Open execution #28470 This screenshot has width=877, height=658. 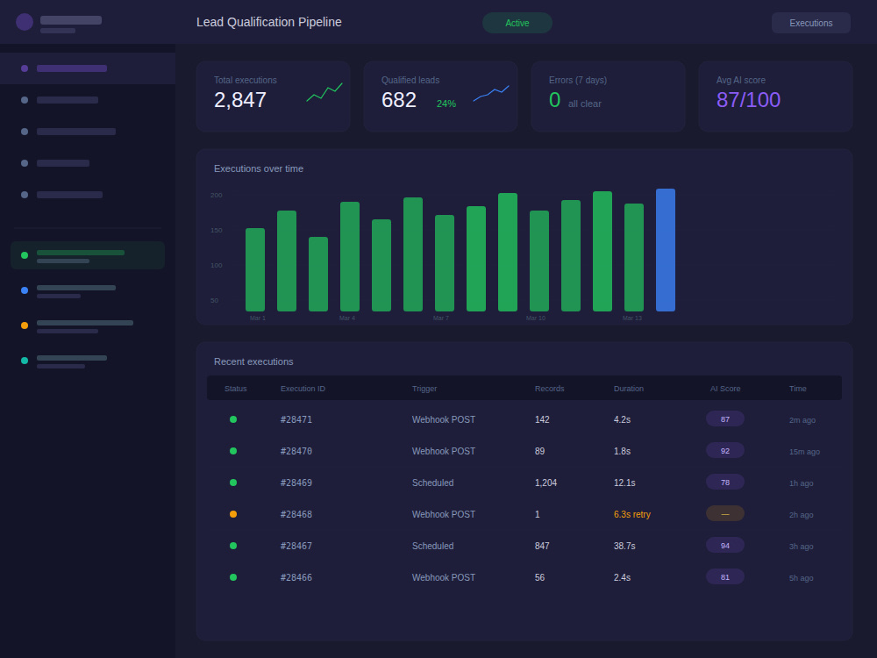(296, 451)
